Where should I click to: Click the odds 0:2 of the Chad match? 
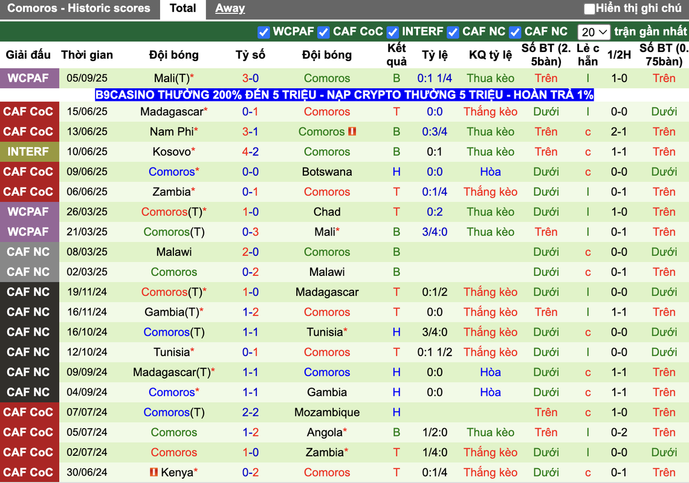pos(435,212)
